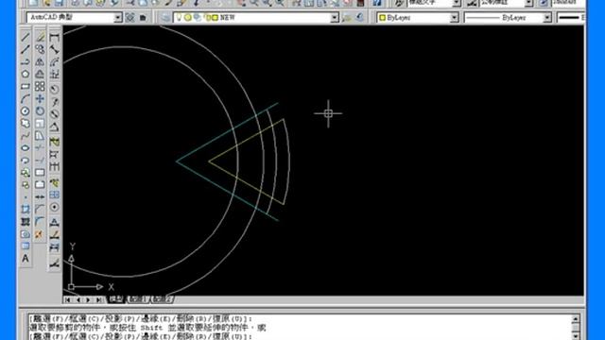The width and height of the screenshot is (605, 340).
Task: Select the Mirror tool
Action: (x=40, y=62)
